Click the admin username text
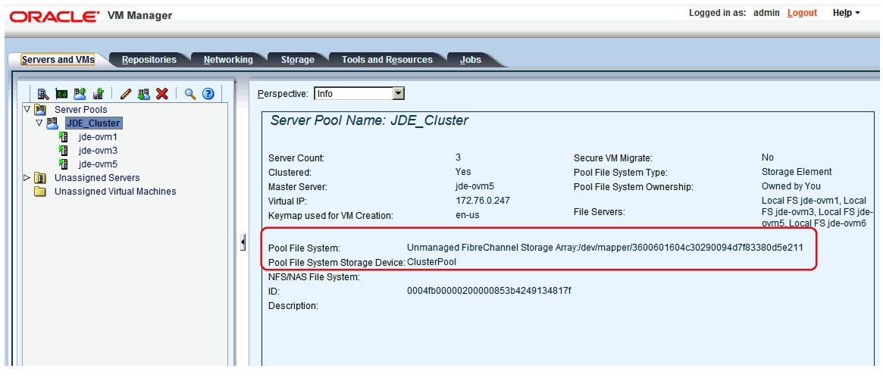This screenshot has width=883, height=390. 766,13
